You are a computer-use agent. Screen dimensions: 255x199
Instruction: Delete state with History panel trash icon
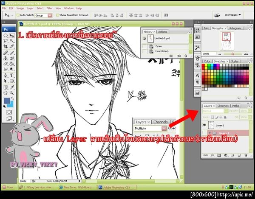(186, 56)
